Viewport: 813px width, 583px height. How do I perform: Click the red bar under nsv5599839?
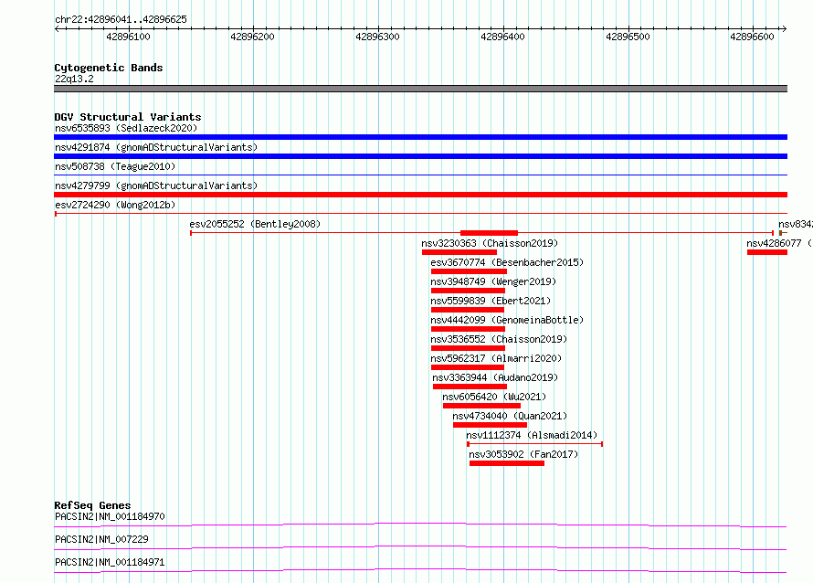coord(467,310)
